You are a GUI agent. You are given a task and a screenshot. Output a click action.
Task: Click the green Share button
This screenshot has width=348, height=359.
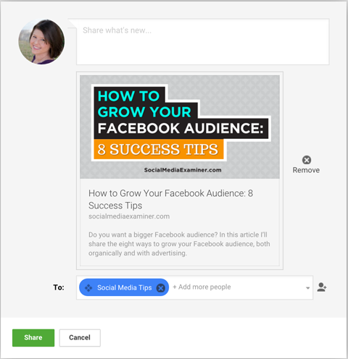coord(33,337)
